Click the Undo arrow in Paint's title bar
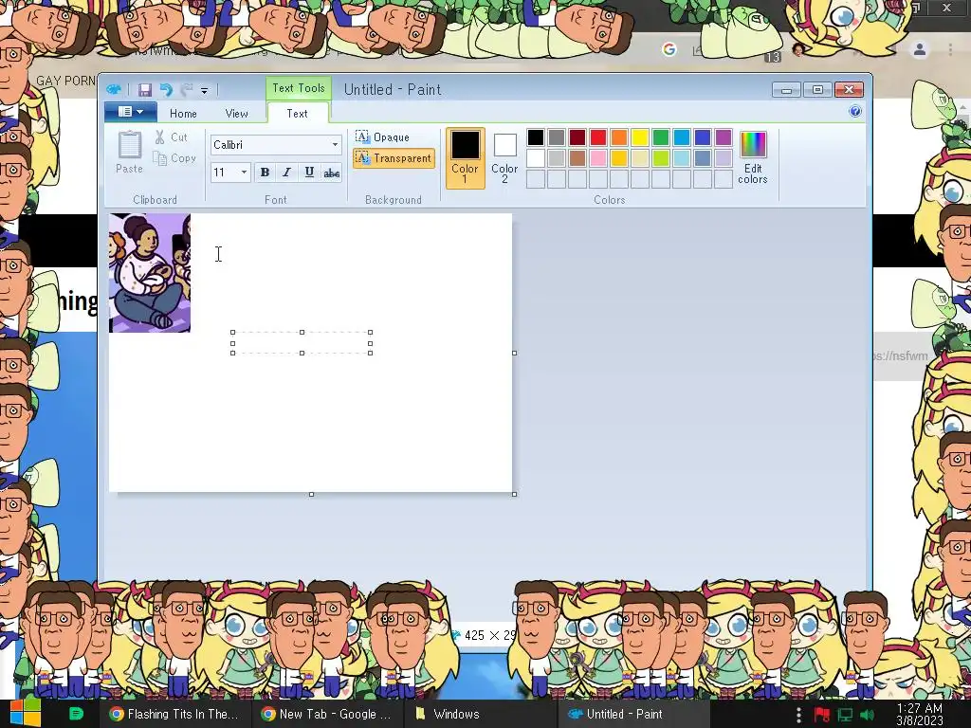 [x=166, y=90]
